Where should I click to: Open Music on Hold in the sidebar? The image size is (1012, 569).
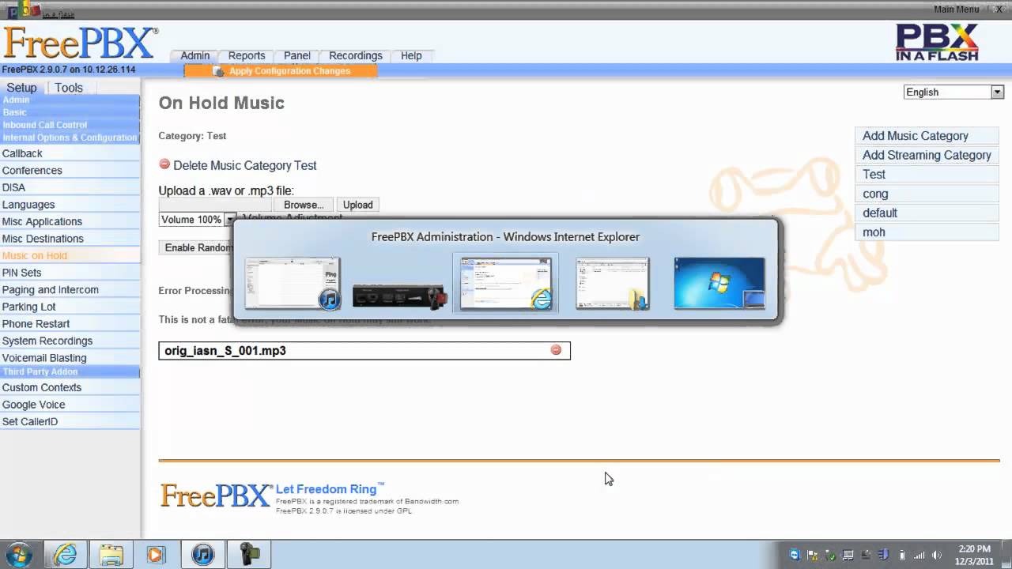click(70, 256)
